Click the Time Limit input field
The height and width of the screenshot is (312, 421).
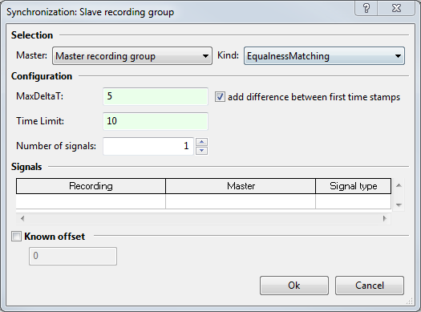click(x=156, y=121)
